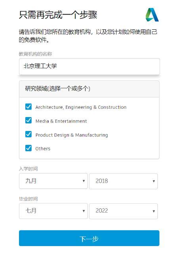Click the arrow on the 七月 dropdown

[83, 211]
